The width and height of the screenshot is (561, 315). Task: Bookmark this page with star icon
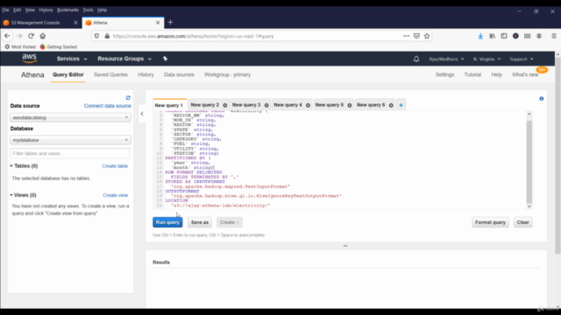click(427, 36)
